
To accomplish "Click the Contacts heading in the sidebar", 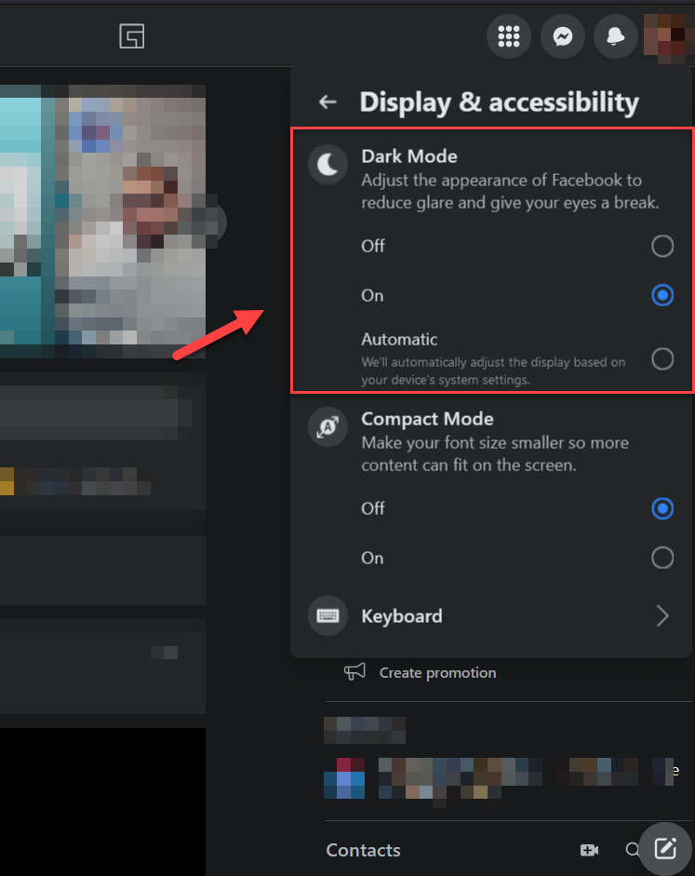I will (x=364, y=850).
